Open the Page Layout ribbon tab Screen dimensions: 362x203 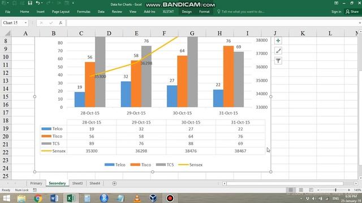click(x=61, y=11)
